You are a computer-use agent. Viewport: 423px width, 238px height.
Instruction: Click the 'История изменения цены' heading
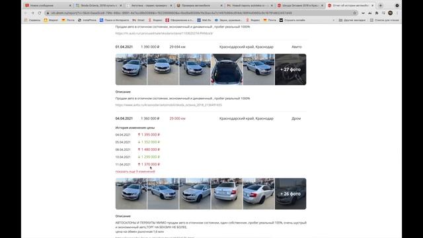click(x=135, y=128)
